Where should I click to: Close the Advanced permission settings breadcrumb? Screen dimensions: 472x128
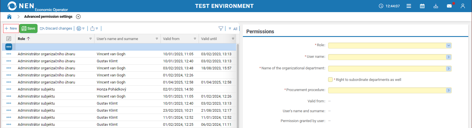pos(78,17)
